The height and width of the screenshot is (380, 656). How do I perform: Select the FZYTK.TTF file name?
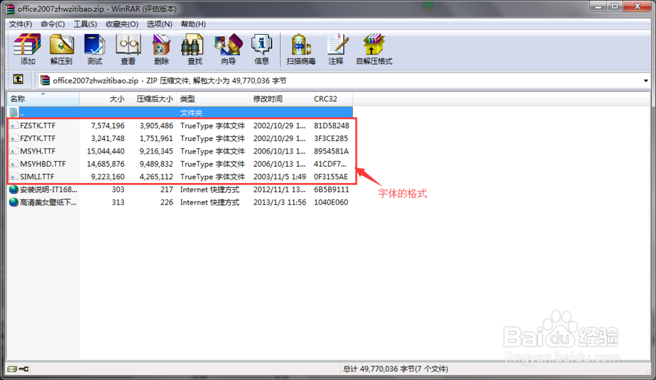tap(37, 138)
